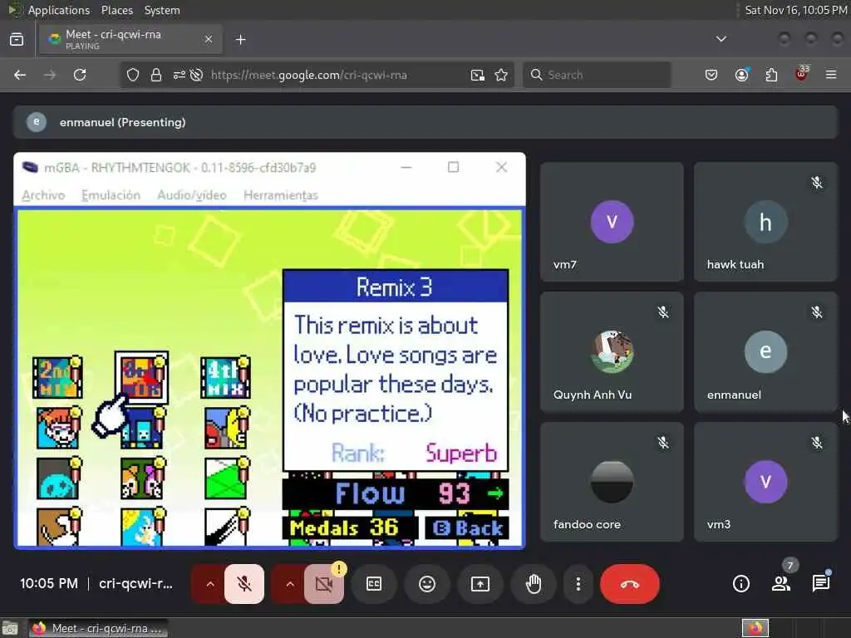851x638 pixels.
Task: Click the enmanuel (Presenting) banner
Action: click(x=425, y=122)
